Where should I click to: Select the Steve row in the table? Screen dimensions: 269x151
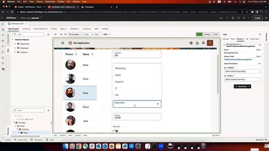coord(80,107)
